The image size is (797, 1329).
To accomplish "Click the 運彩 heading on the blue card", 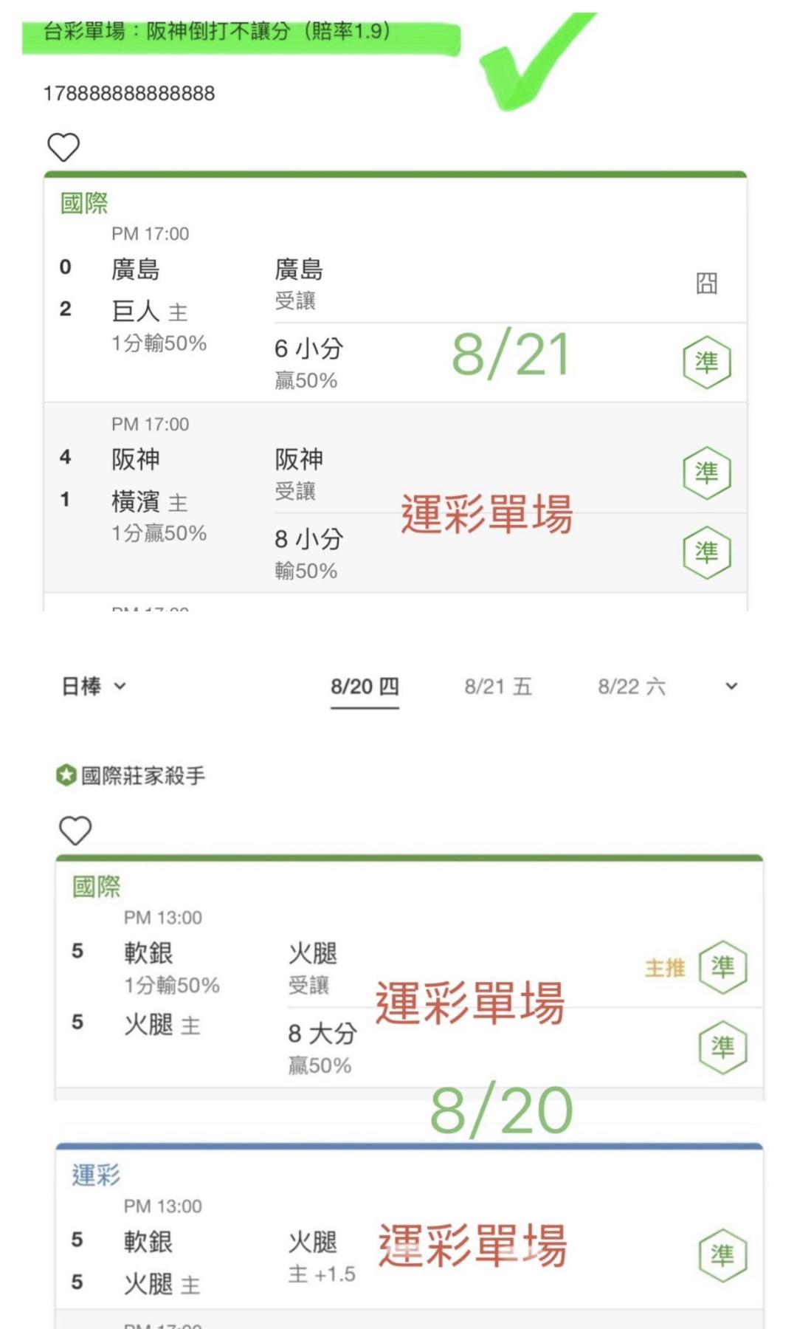I will click(x=96, y=1175).
